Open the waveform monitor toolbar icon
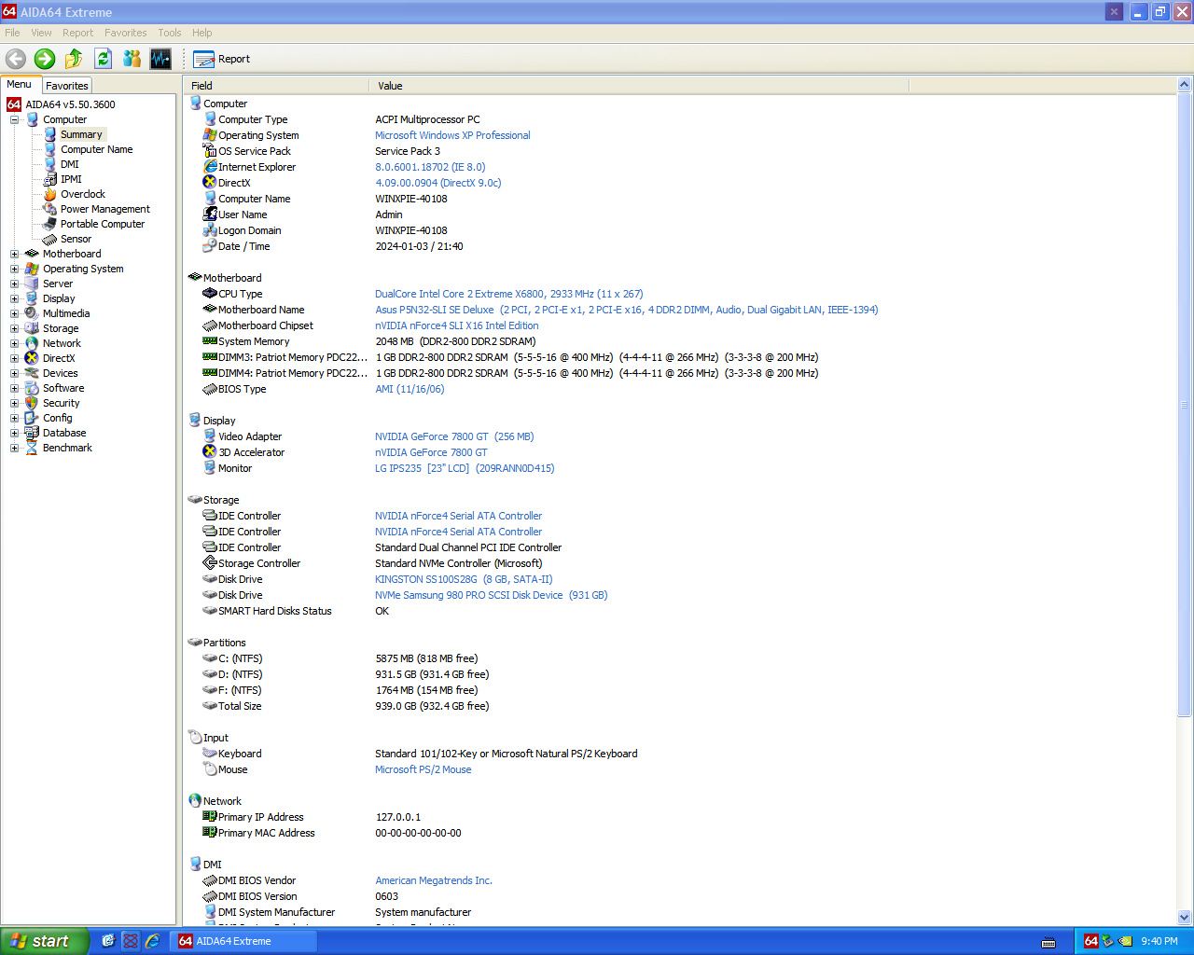Viewport: 1194px width, 955px height. (160, 59)
